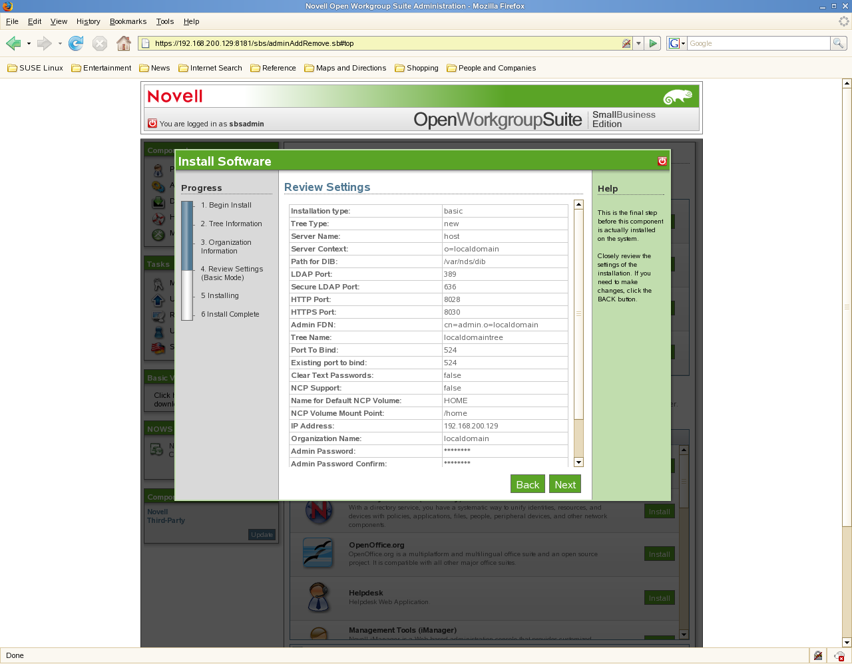Open the Tools menu
The width and height of the screenshot is (852, 664).
click(x=165, y=21)
